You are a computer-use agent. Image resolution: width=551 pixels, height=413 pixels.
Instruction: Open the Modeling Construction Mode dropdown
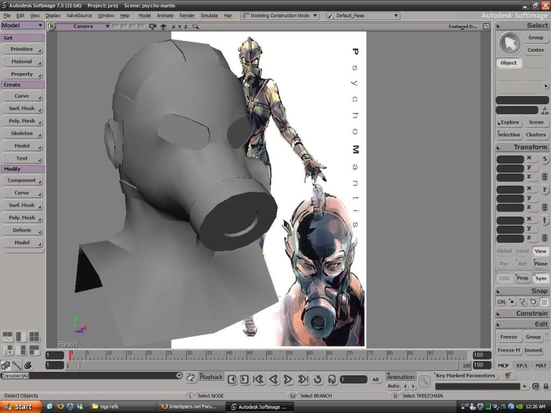click(280, 16)
